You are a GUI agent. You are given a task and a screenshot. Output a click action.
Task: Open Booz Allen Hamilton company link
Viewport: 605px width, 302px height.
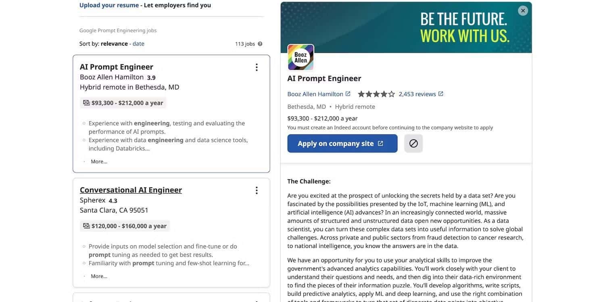pos(315,94)
